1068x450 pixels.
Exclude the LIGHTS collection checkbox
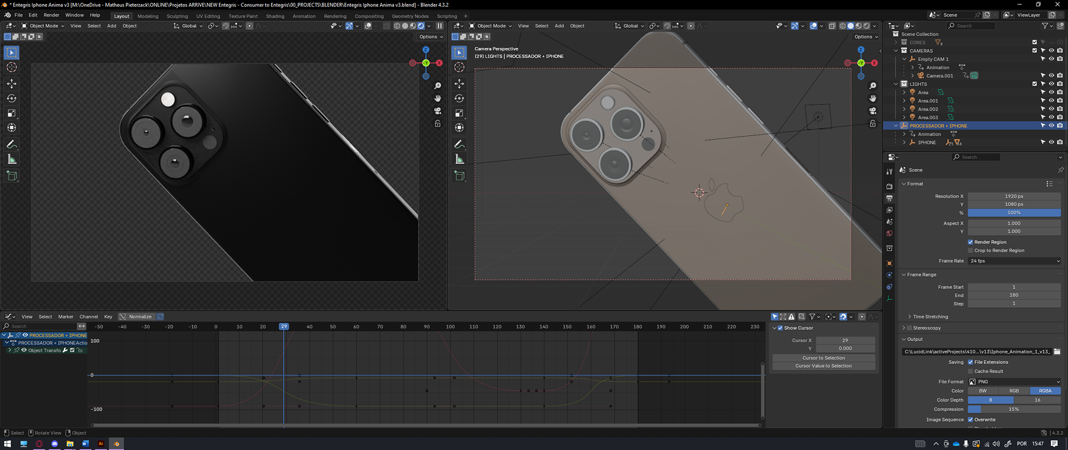coord(1035,84)
